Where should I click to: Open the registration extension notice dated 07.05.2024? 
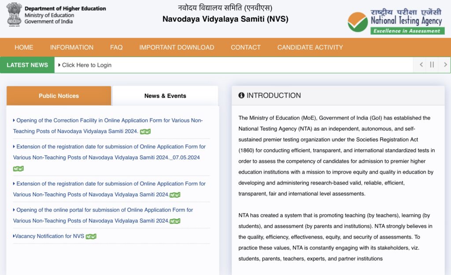(109, 152)
